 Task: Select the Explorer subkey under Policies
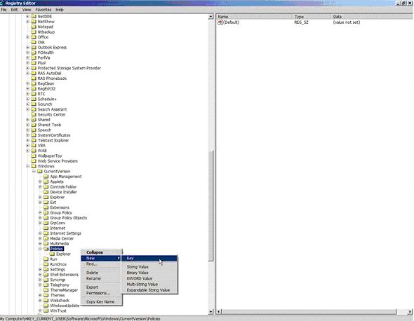tap(63, 254)
